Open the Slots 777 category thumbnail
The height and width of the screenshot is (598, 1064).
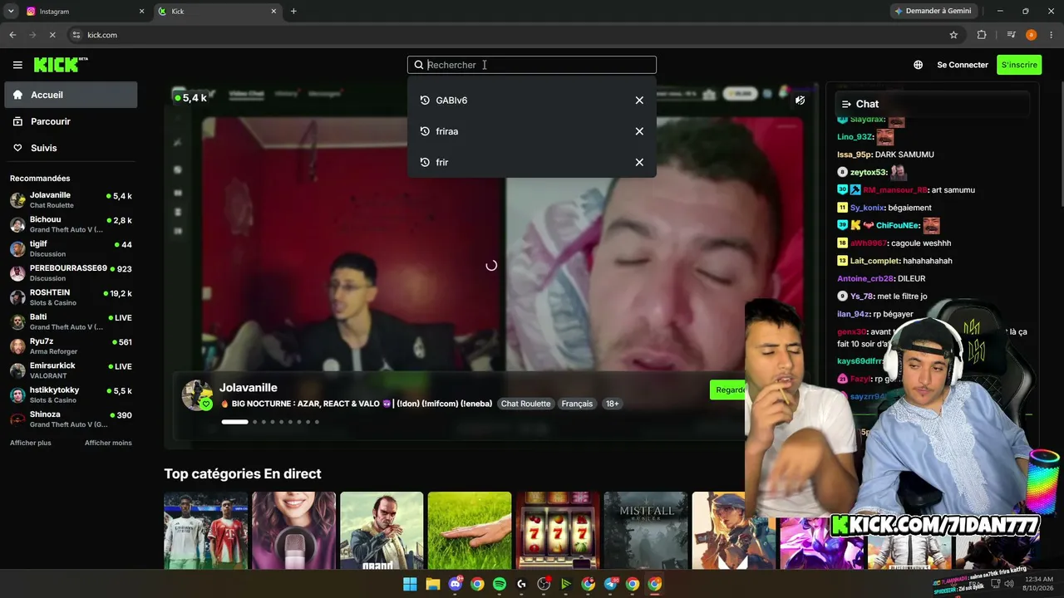[x=558, y=531]
